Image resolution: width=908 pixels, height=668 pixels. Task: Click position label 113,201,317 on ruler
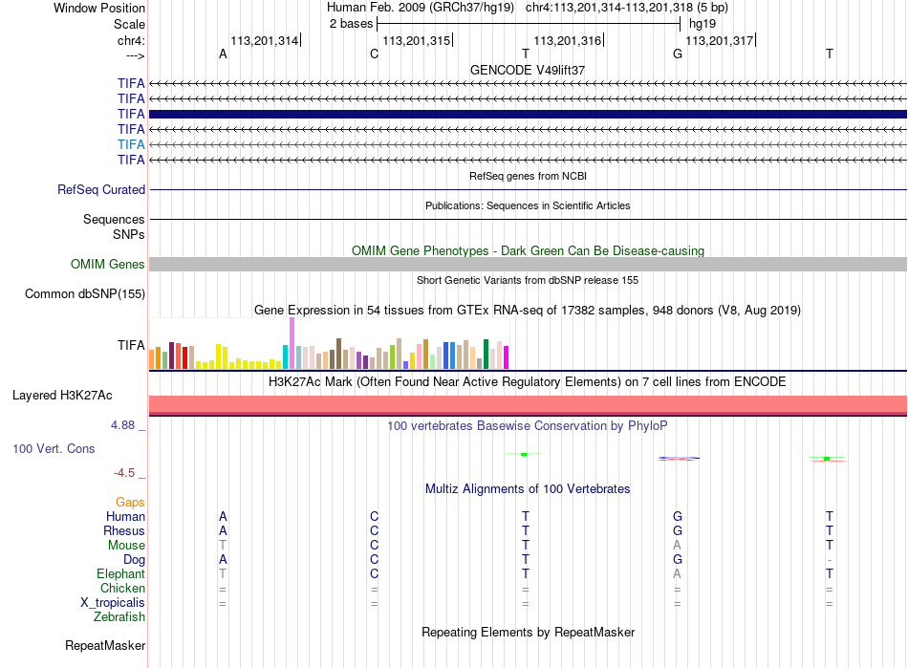(x=719, y=40)
